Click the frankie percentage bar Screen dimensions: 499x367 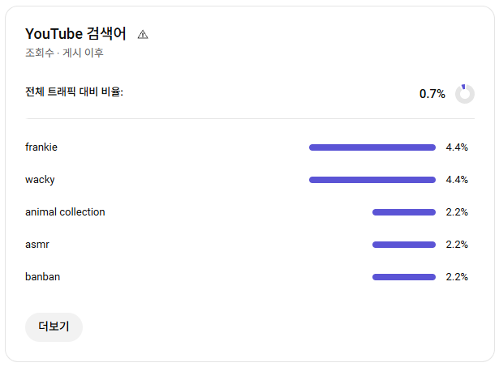pos(372,147)
